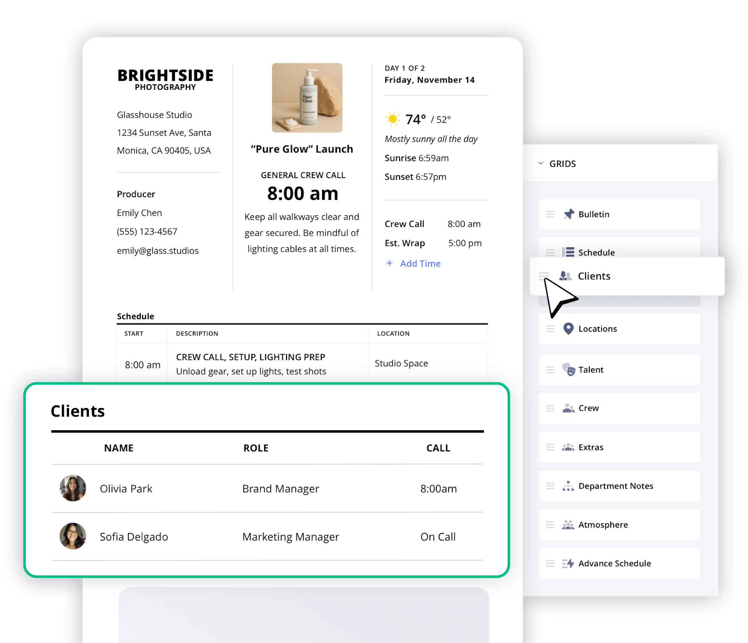The image size is (748, 643).
Task: Click Olivia Park's avatar photo
Action: pyautogui.click(x=73, y=488)
